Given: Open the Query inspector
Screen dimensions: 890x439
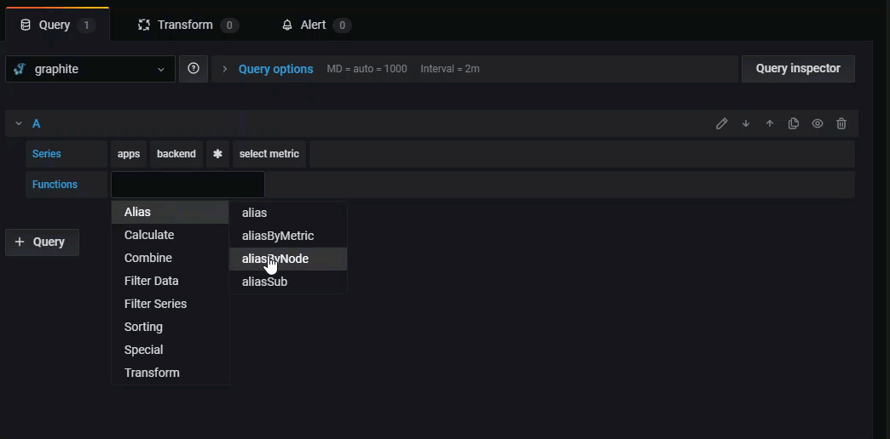Looking at the screenshot, I should pyautogui.click(x=798, y=69).
